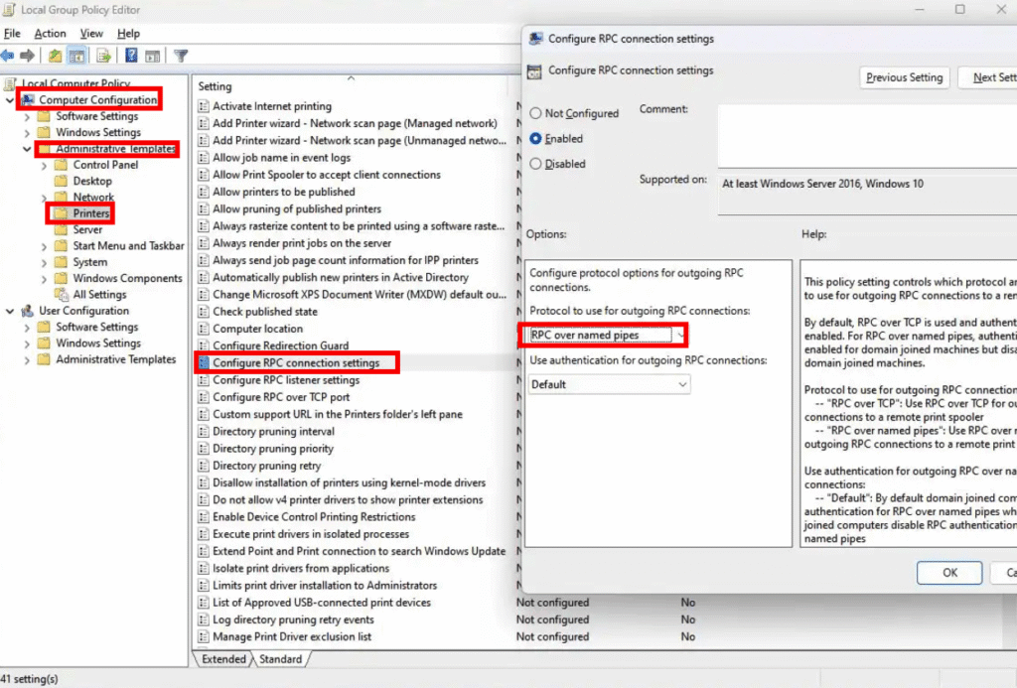Select the Not Configured radio button

click(x=536, y=113)
